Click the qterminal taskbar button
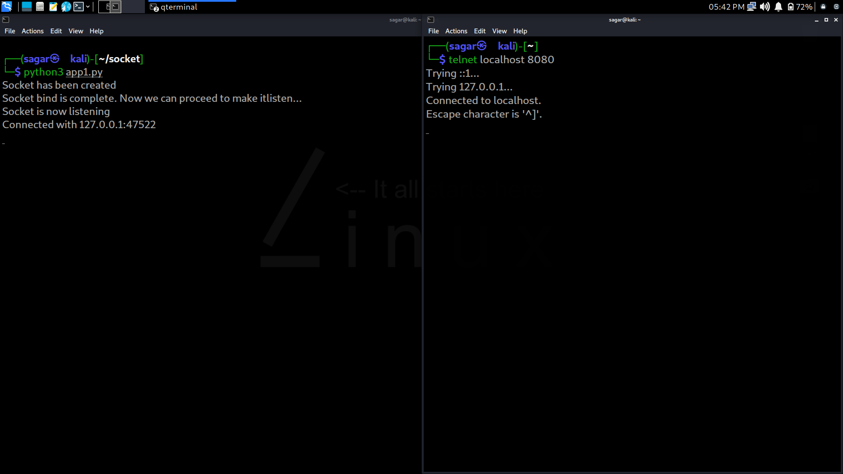The width and height of the screenshot is (843, 474). [192, 7]
